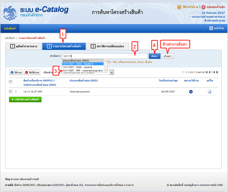The height and width of the screenshot is (192, 228).
Task: Click the คลังสินค้า breadcrumb link
Action: click(10, 38)
